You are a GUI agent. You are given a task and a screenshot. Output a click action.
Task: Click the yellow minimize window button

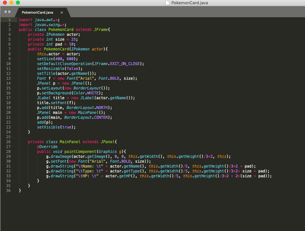[11, 3]
